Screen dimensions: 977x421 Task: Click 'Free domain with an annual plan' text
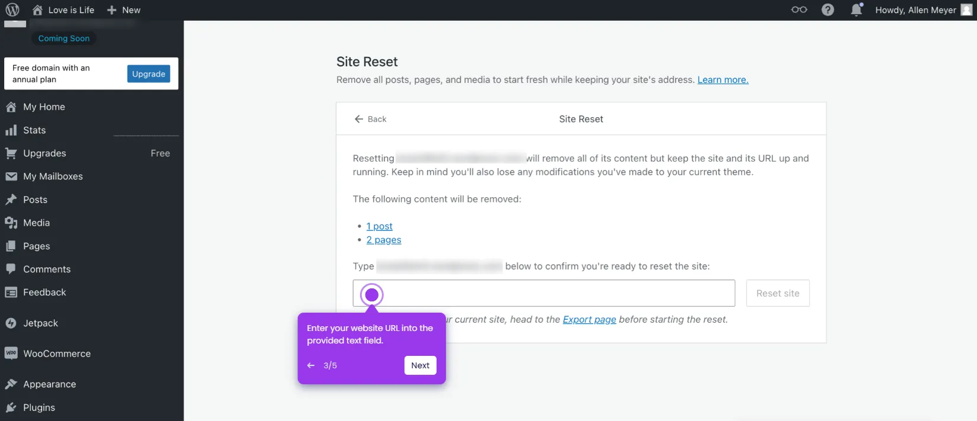[x=51, y=74]
